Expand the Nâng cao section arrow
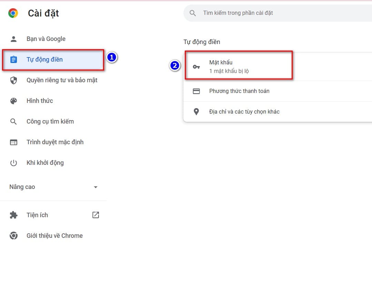This screenshot has width=372, height=307. click(x=95, y=187)
